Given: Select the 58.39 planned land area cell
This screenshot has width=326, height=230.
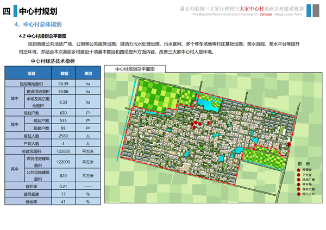Looking at the screenshot, I should click(64, 84).
